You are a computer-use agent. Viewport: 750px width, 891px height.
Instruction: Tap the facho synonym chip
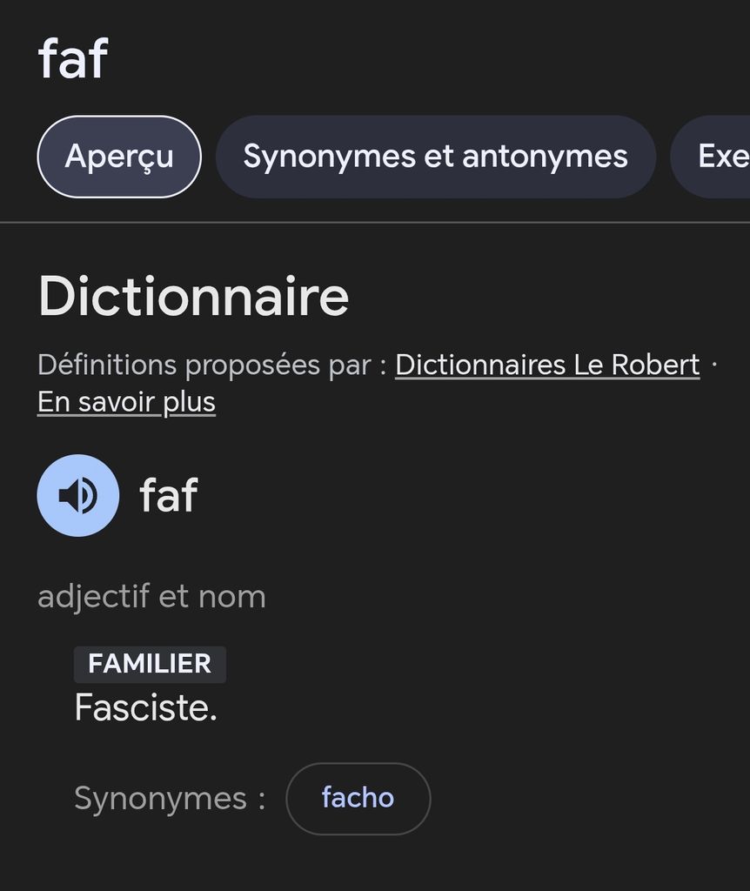pyautogui.click(x=358, y=798)
